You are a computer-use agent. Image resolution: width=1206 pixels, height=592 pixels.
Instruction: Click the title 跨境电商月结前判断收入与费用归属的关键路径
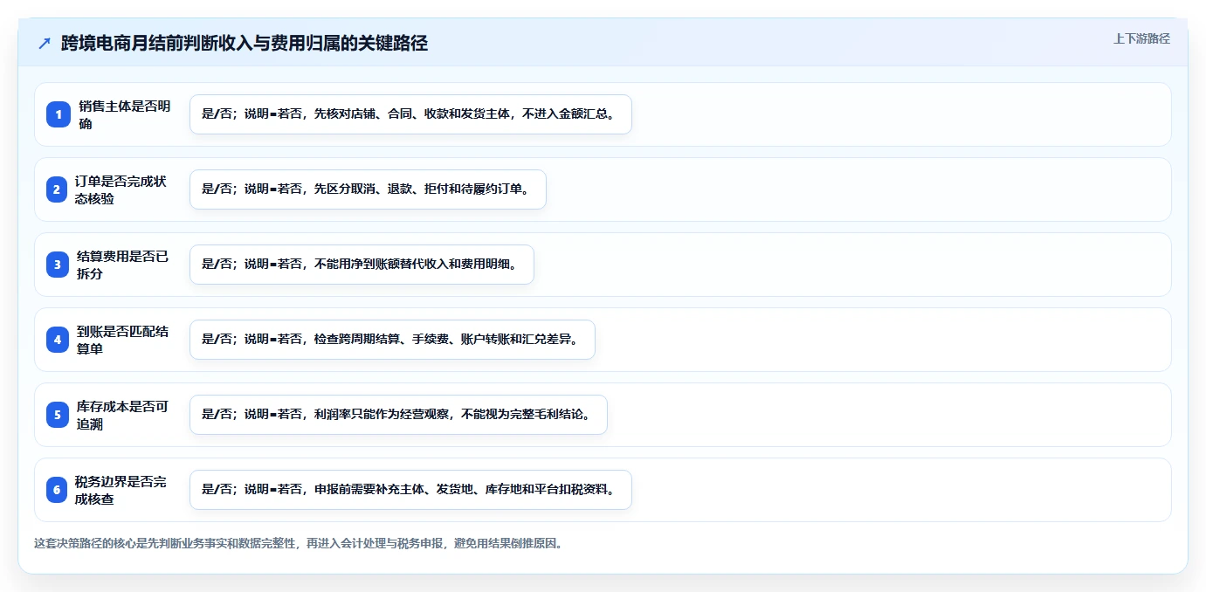click(245, 43)
